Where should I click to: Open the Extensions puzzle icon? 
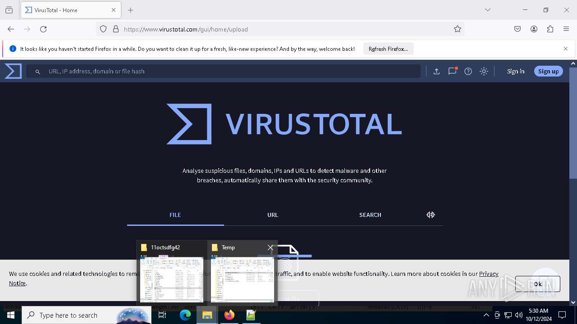pos(550,29)
